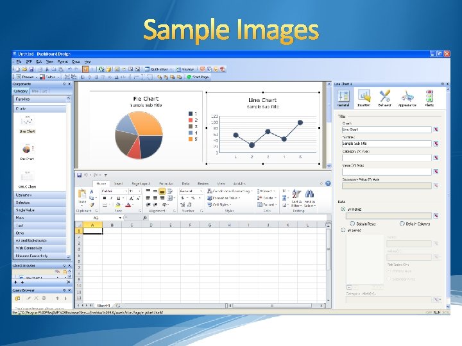This screenshot has width=462, height=346.
Task: Open the font size dropdown
Action: click(x=139, y=191)
